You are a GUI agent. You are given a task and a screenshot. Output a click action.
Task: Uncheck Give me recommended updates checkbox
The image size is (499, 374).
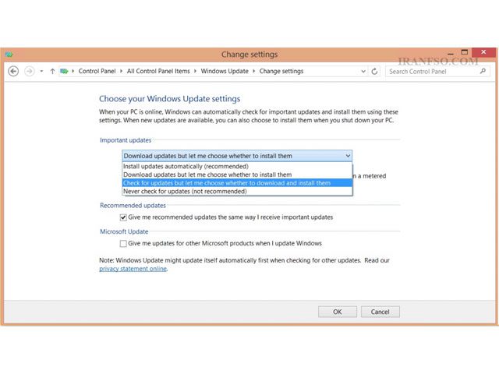coord(123,217)
